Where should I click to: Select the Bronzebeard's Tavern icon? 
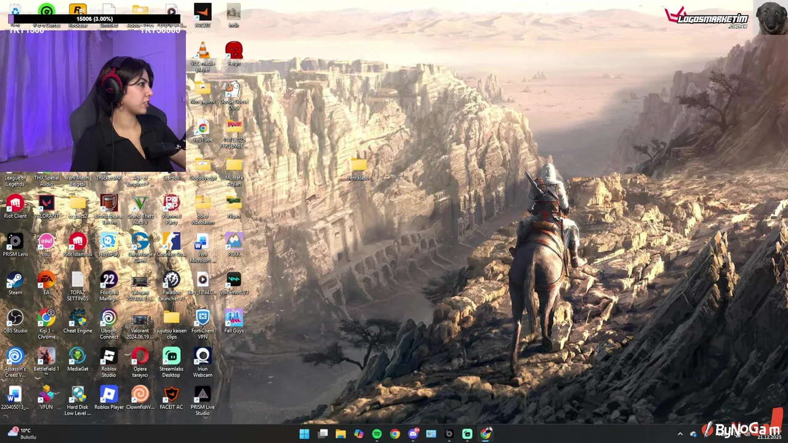[x=108, y=210]
